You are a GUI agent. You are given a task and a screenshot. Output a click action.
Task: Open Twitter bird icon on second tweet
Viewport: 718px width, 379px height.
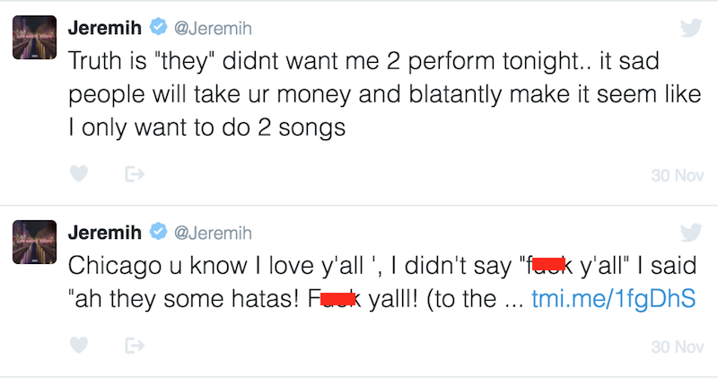point(690,232)
